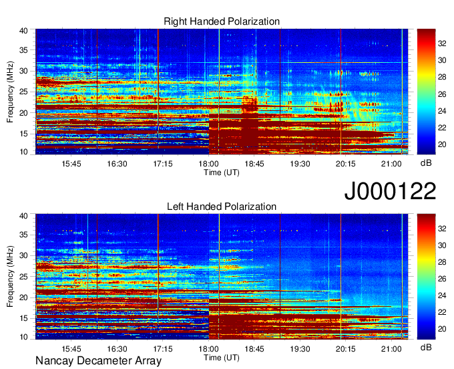Viewport: 454px width, 369px height.
Task: Click the 28 dB label on the top color bar
Action: pos(442,77)
